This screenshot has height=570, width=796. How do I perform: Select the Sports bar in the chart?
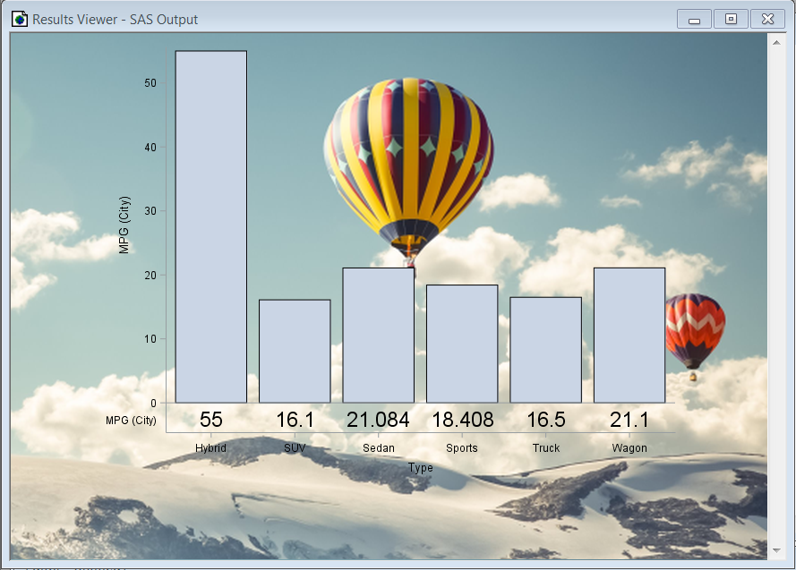pyautogui.click(x=462, y=344)
